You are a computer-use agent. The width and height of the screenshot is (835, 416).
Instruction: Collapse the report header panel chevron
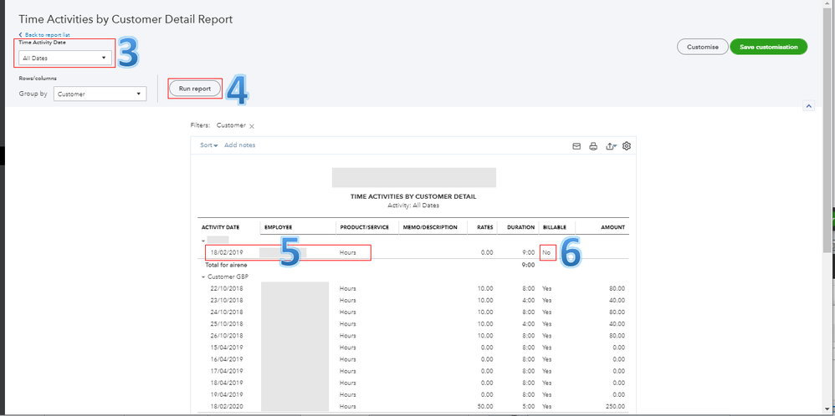[x=809, y=106]
